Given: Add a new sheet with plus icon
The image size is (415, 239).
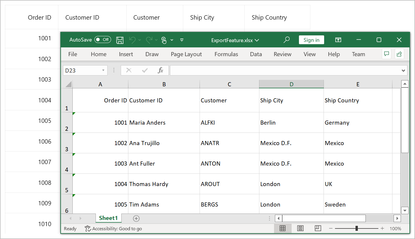Looking at the screenshot, I should pos(136,218).
